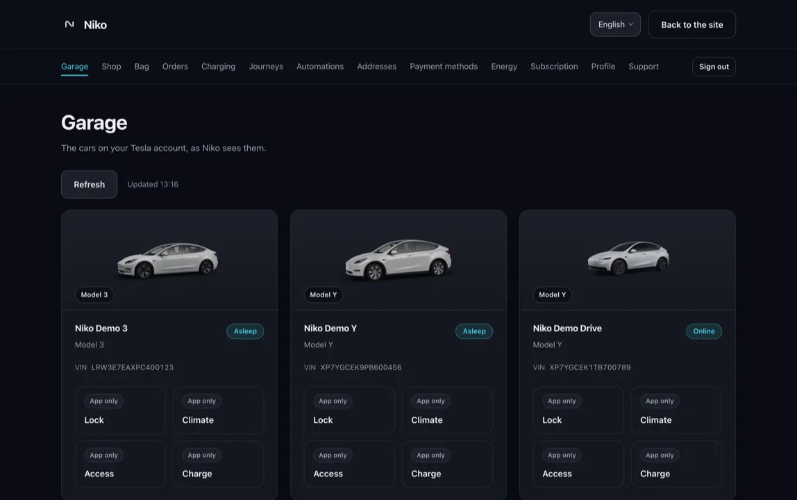Click Niko Demo Drive car image
The height and width of the screenshot is (500, 797).
coord(628,258)
